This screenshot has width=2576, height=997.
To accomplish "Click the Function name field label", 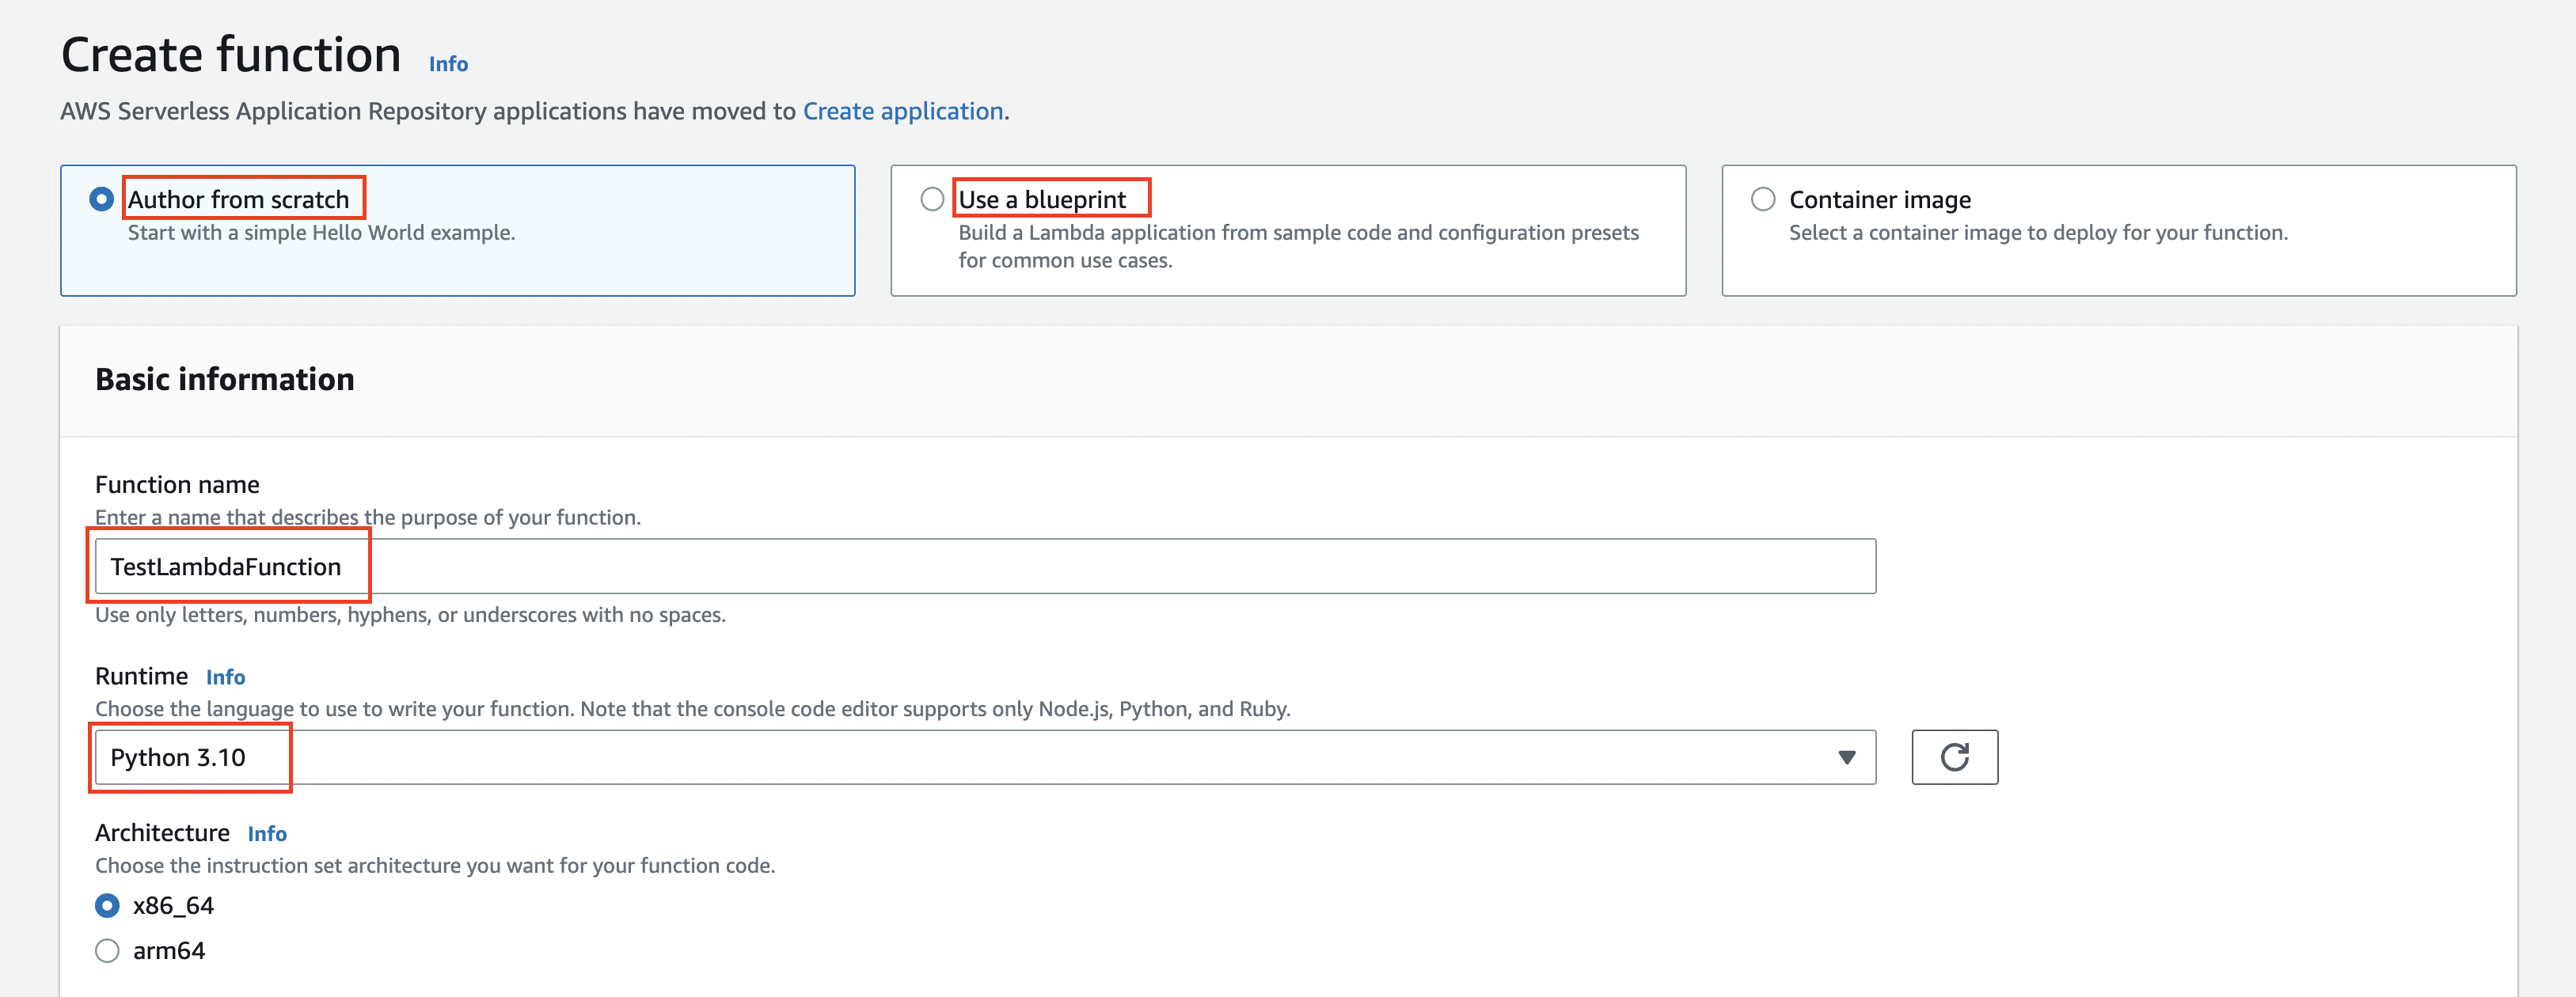I will pos(177,485).
